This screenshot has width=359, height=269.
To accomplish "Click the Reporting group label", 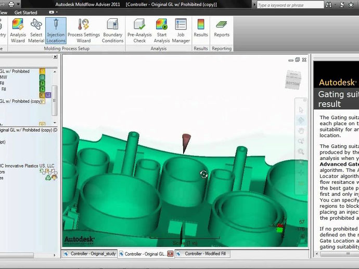I will [x=222, y=48].
